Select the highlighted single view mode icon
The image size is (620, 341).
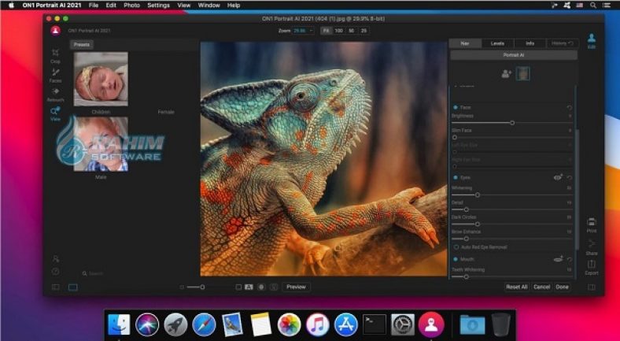72,287
